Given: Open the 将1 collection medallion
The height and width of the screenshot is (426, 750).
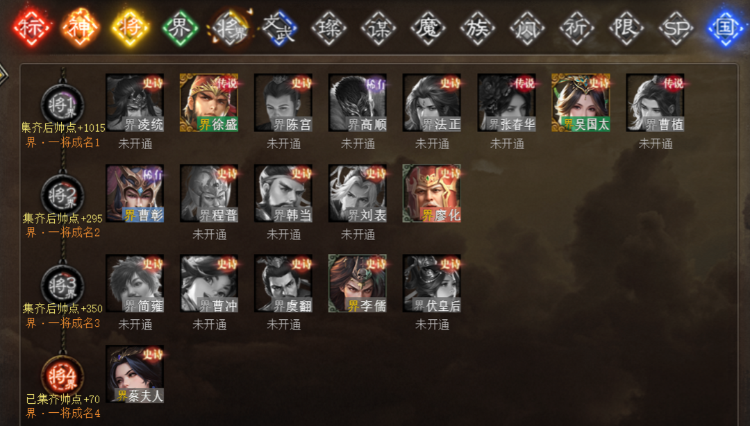Looking at the screenshot, I should (x=62, y=105).
